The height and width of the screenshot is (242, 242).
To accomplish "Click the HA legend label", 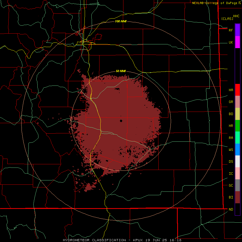I will click(231, 90).
